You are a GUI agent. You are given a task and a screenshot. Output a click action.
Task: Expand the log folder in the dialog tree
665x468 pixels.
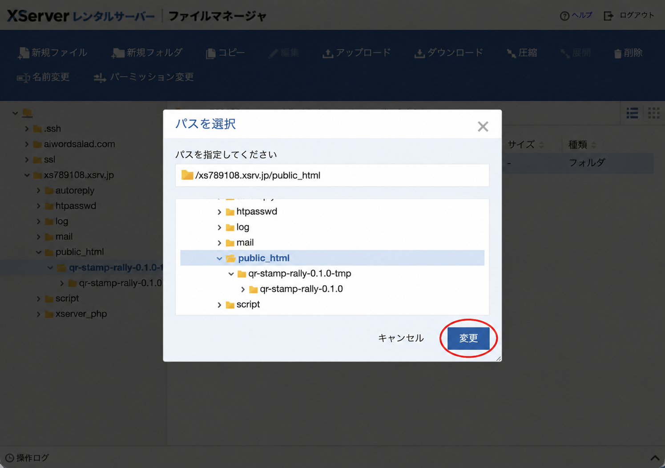(219, 227)
